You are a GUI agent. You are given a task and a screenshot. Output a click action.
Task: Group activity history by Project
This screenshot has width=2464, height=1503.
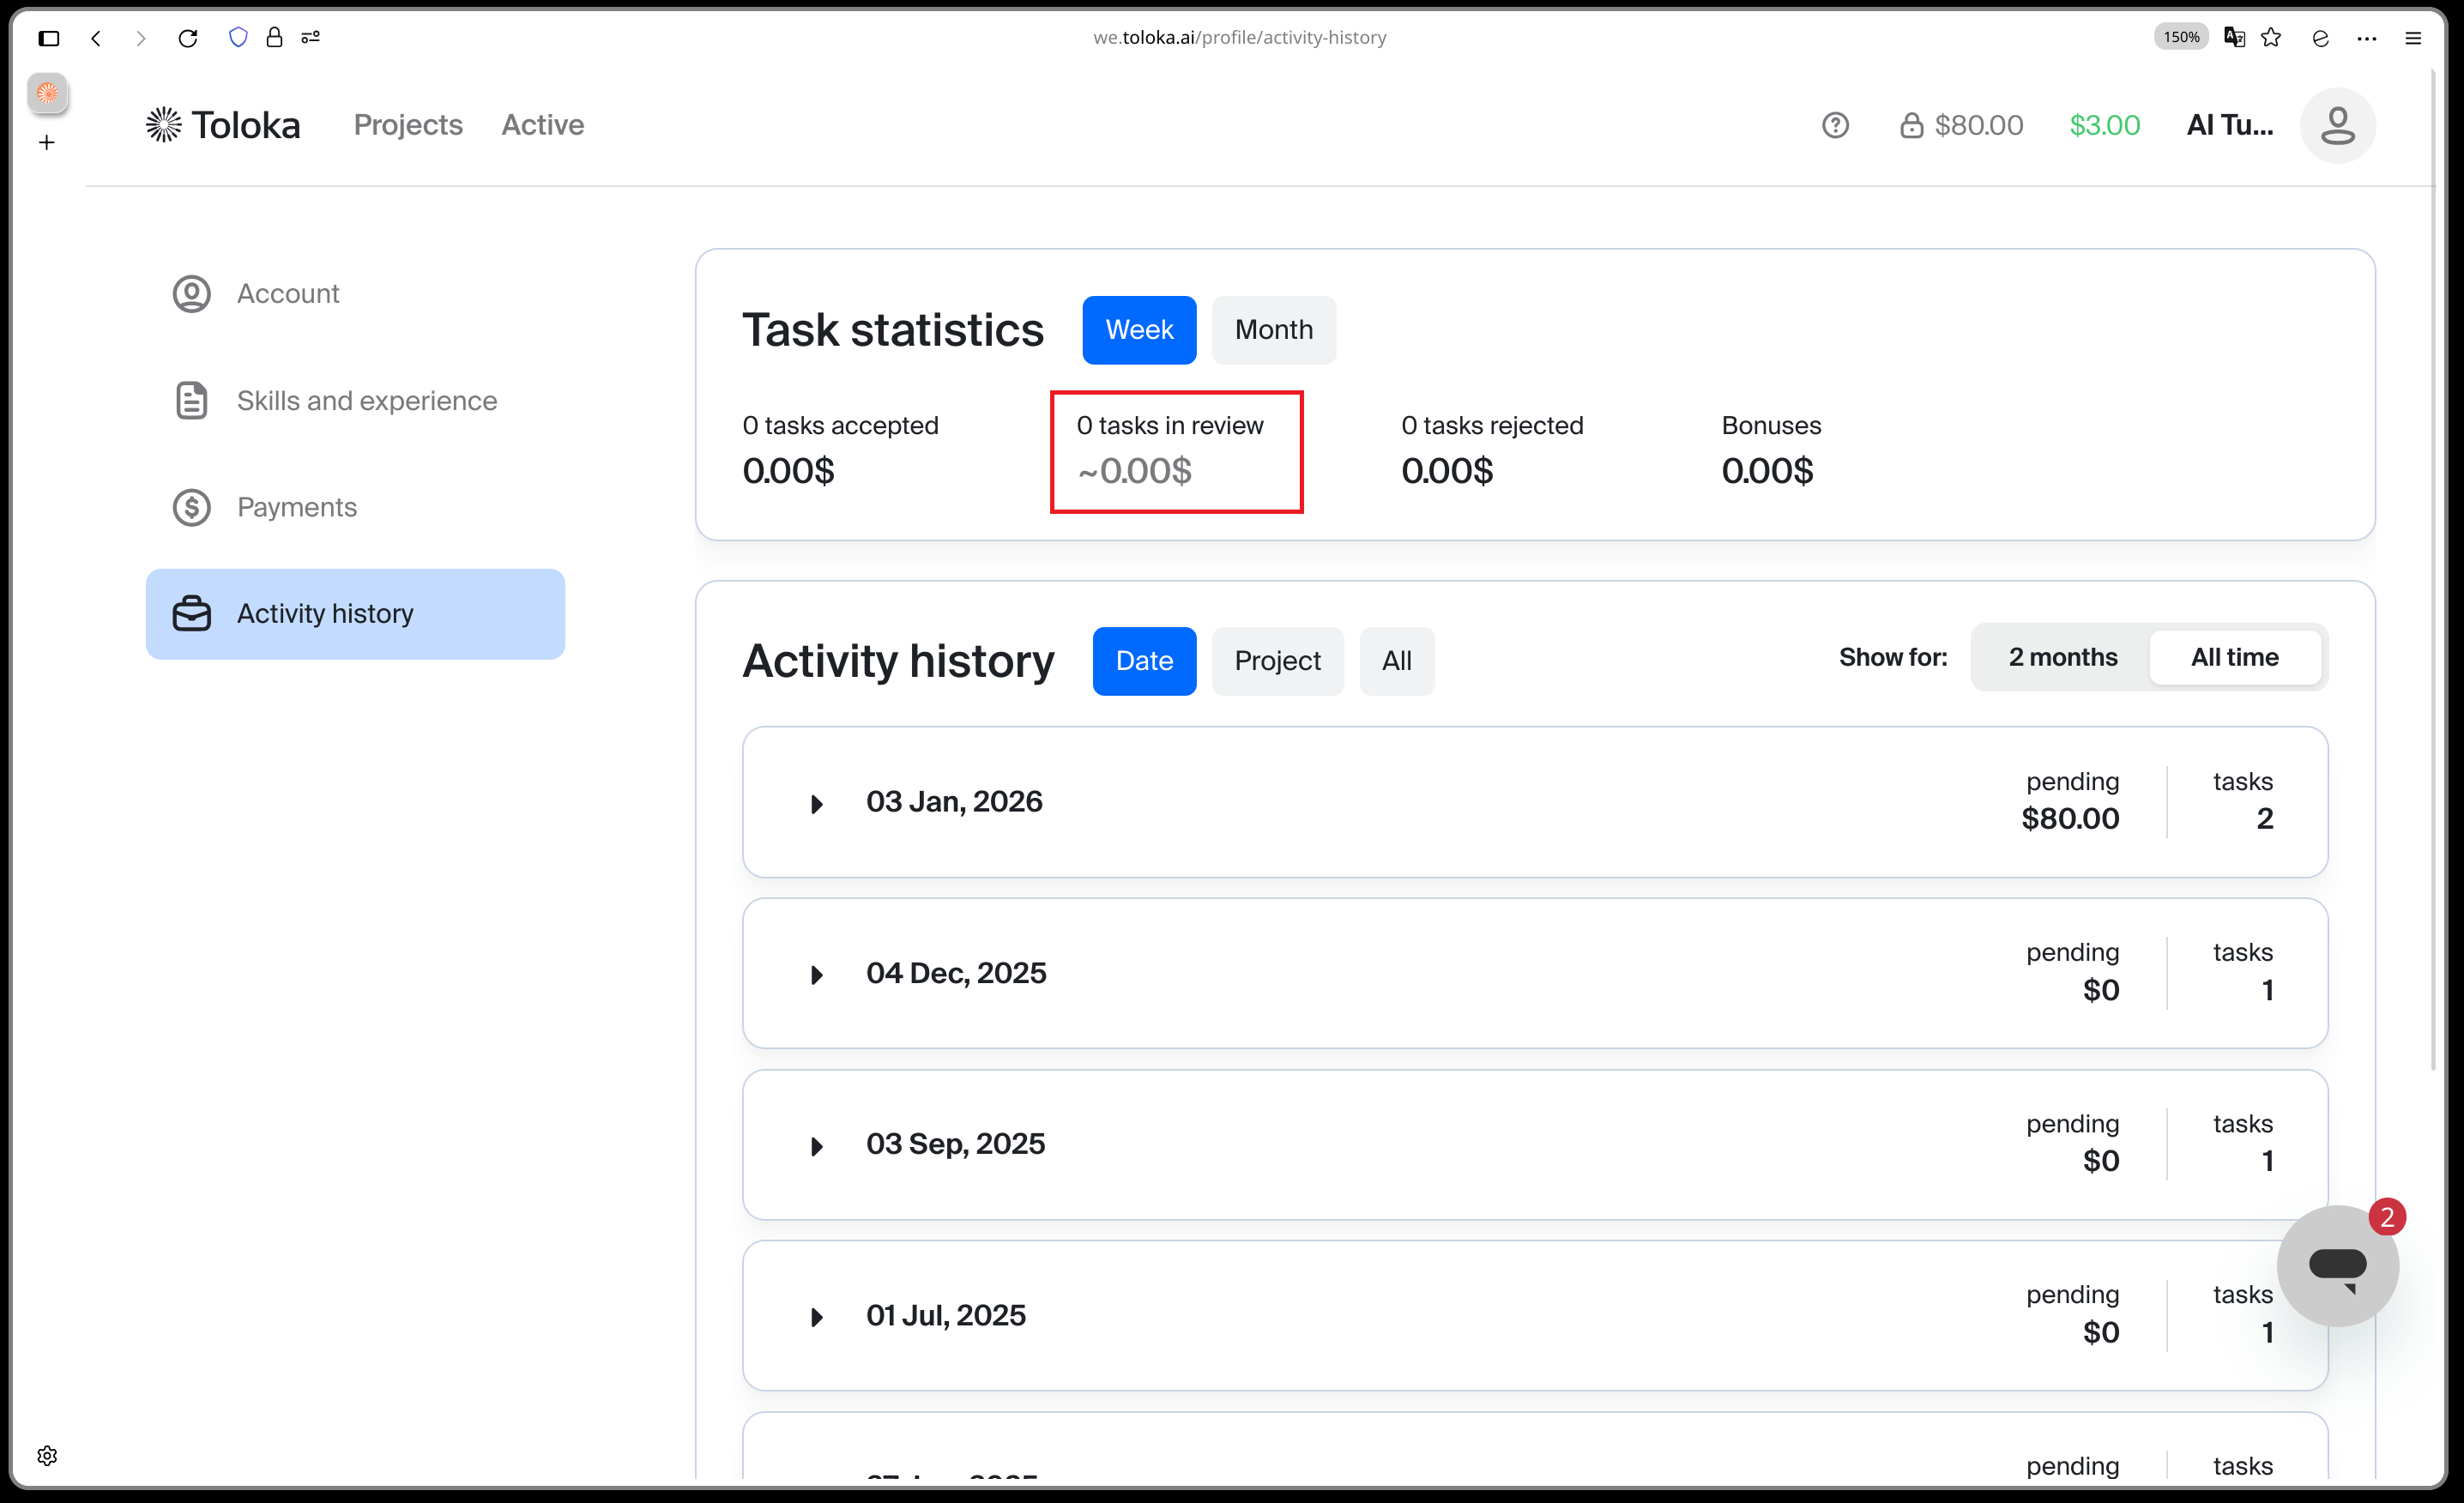tap(1277, 661)
